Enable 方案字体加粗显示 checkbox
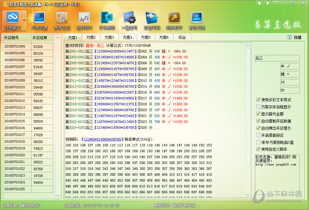 click(x=258, y=107)
